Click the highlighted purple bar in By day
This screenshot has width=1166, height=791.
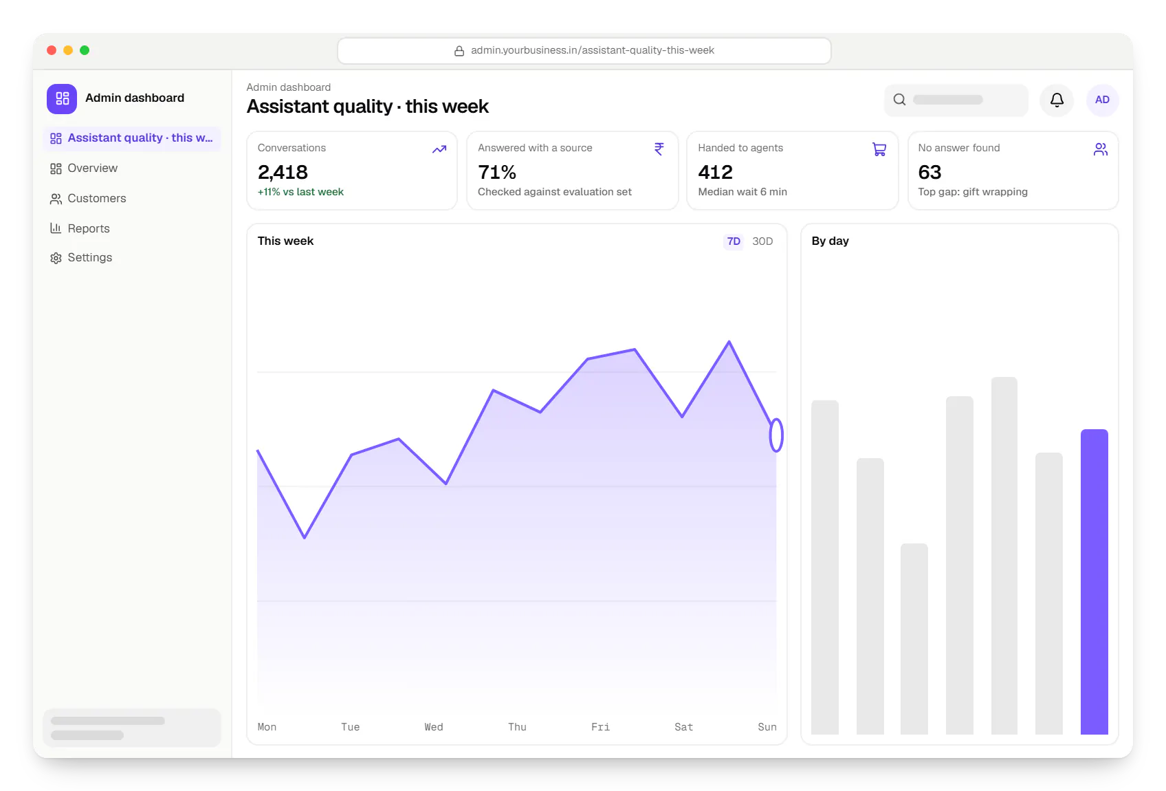coord(1094,582)
